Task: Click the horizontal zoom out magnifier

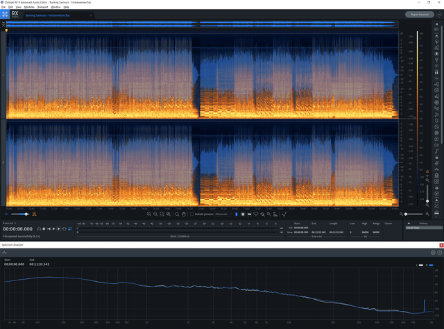Action: pyautogui.click(x=401, y=214)
